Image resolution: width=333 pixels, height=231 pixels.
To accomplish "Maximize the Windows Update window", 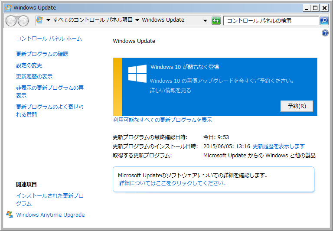I will click(x=315, y=8).
